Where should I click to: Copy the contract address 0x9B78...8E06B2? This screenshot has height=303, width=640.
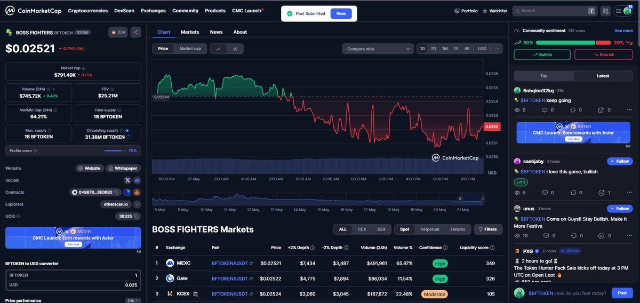point(116,192)
